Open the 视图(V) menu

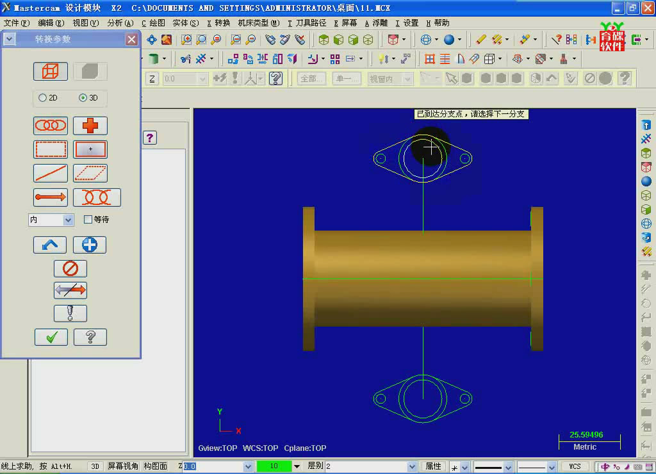pyautogui.click(x=85, y=23)
